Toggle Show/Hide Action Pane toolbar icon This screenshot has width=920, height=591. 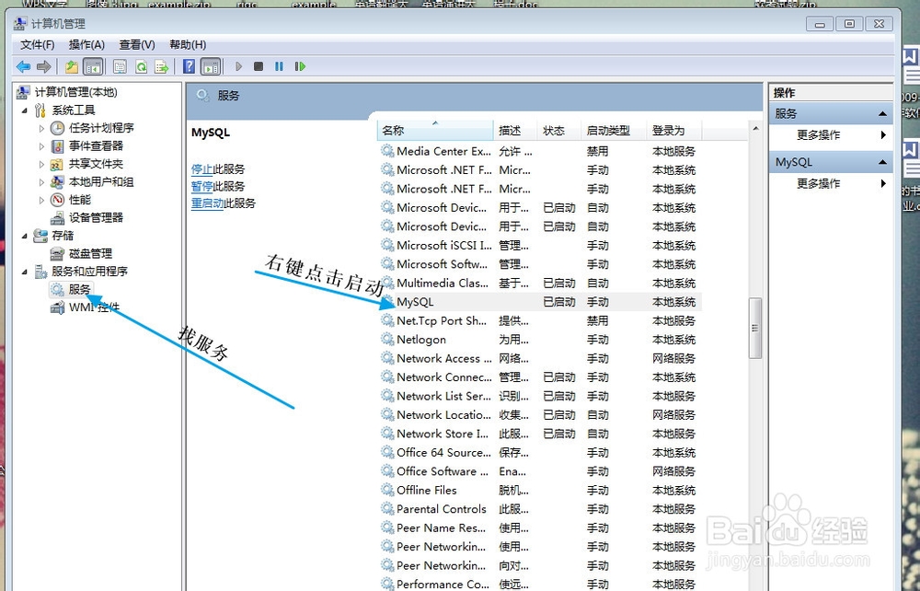211,66
